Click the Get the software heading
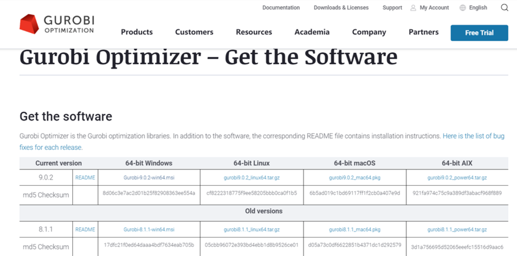 [66, 116]
